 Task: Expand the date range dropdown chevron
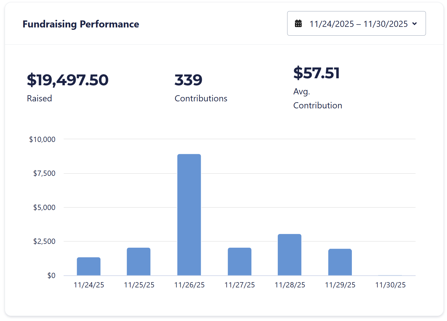(415, 24)
